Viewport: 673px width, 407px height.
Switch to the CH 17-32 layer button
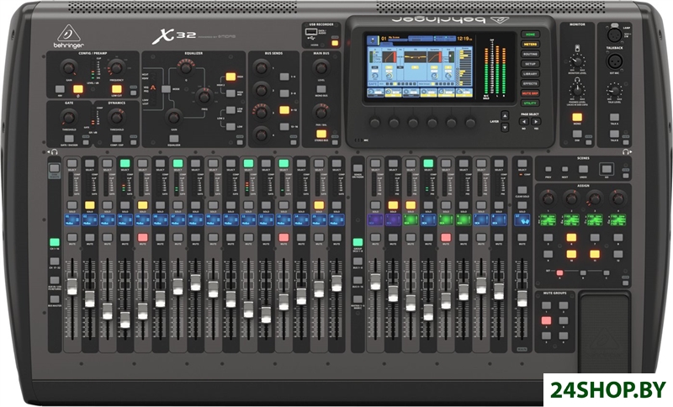coord(55,262)
